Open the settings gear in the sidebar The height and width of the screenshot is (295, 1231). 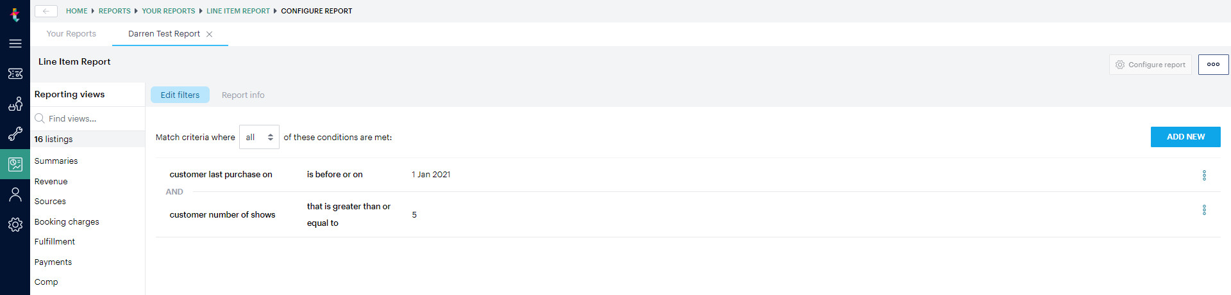coord(15,225)
